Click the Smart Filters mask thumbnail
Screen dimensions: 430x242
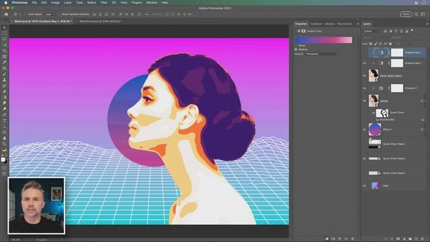(382, 113)
